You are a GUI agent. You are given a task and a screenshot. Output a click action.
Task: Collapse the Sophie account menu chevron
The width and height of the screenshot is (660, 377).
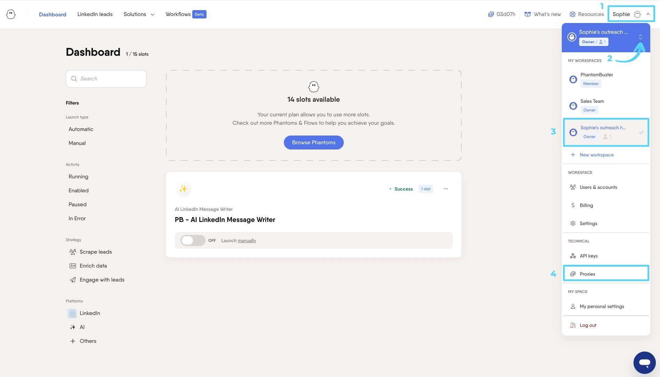pyautogui.click(x=648, y=14)
